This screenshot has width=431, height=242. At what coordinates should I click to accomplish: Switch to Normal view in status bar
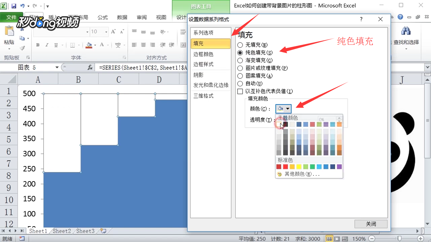329,239
